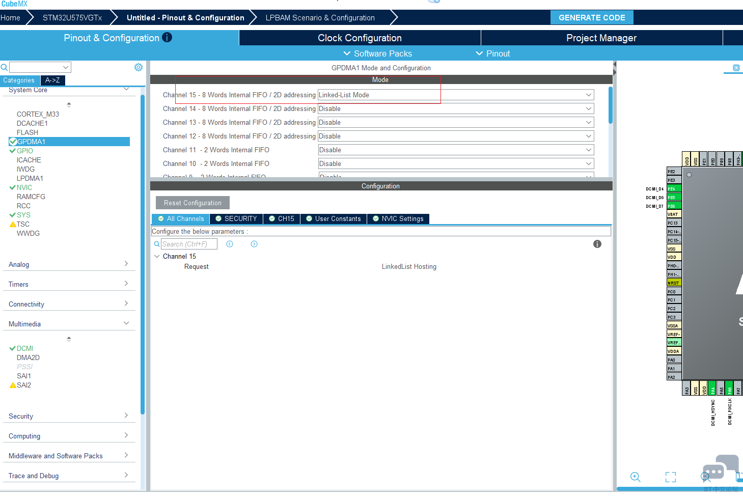The width and height of the screenshot is (743, 497).
Task: Click the Mode panel vertical scrollbar
Action: 610,105
